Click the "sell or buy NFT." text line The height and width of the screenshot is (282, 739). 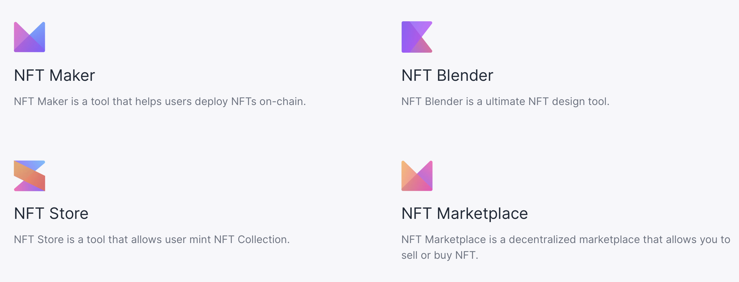point(440,255)
